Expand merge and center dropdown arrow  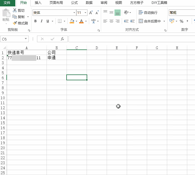[x=164, y=21]
